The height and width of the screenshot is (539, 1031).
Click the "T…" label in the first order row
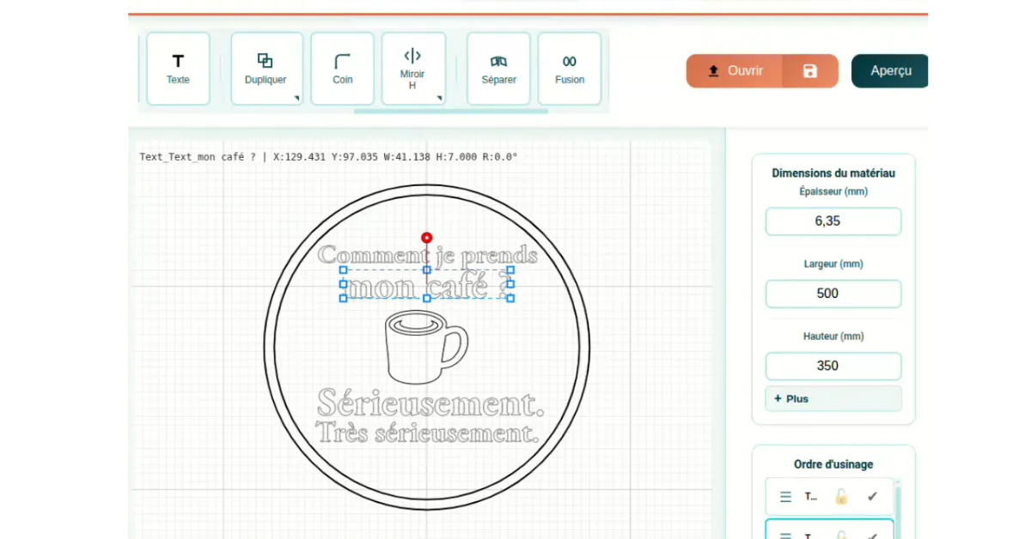[x=811, y=496]
